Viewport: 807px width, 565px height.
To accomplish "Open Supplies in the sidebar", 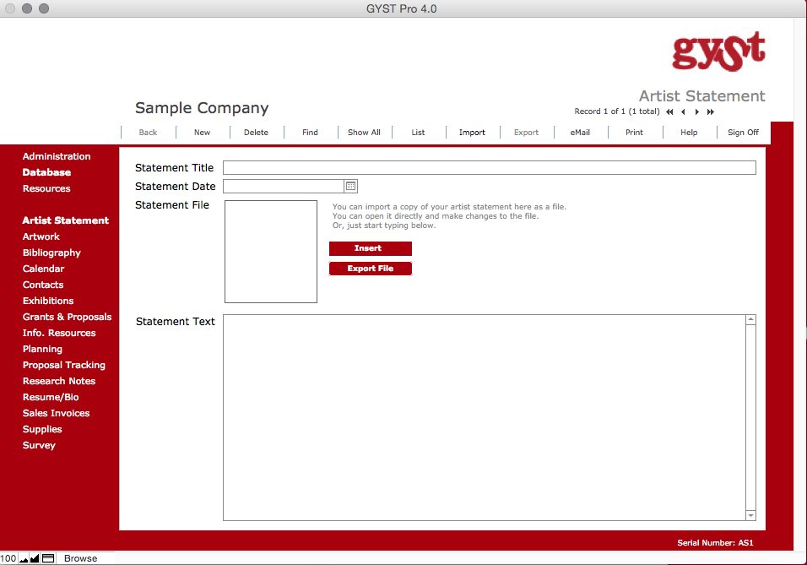I will [42, 430].
